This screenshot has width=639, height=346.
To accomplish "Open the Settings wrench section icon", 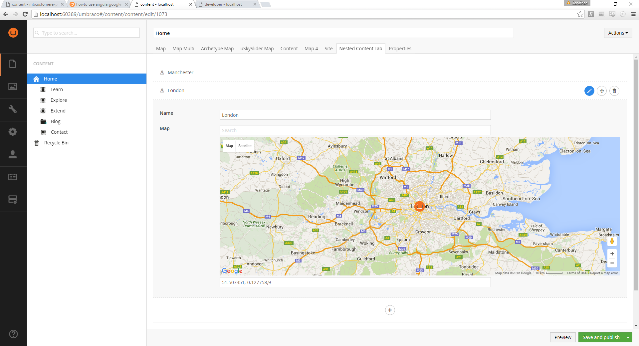I will click(13, 109).
